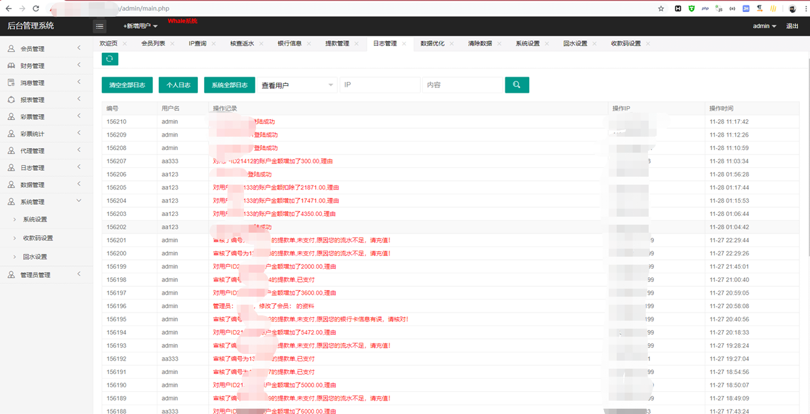Click the 彩票管理 icon in sidebar

pyautogui.click(x=11, y=117)
